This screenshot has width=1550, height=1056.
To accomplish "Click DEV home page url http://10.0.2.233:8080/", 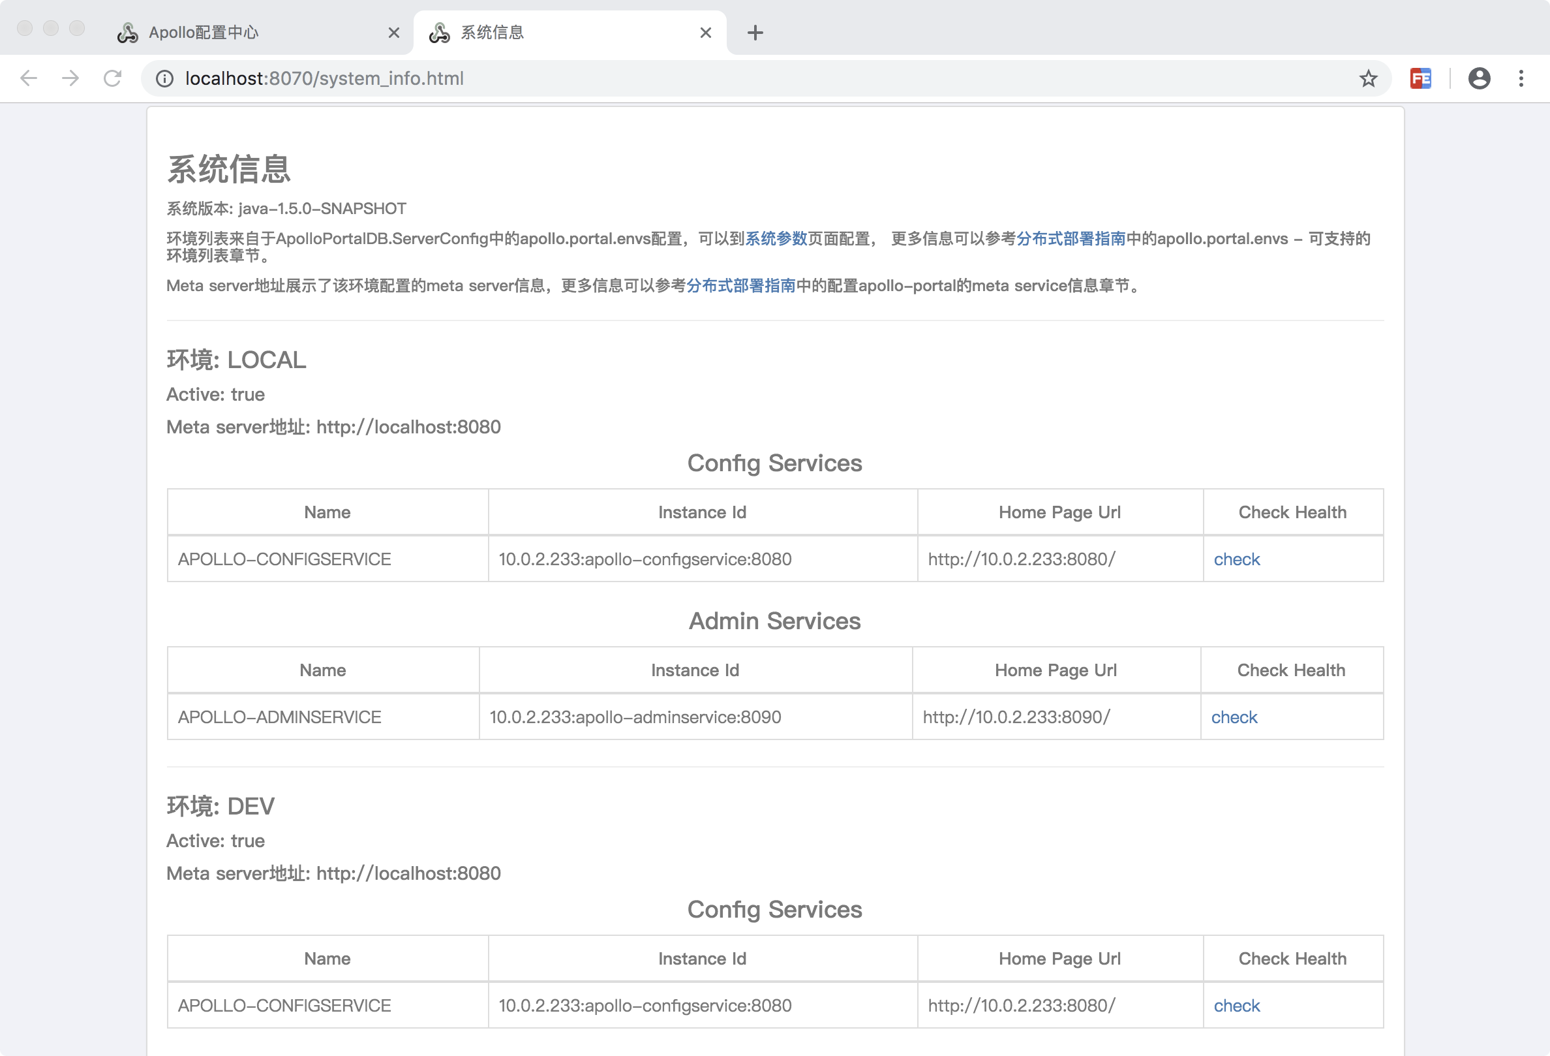I will (x=1021, y=1005).
